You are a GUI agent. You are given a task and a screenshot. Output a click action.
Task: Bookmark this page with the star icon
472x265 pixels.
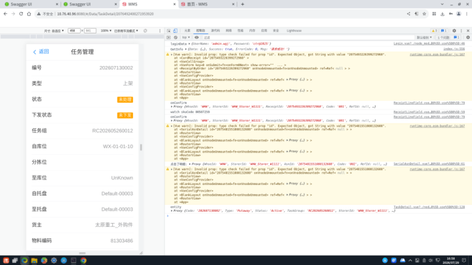point(424,14)
